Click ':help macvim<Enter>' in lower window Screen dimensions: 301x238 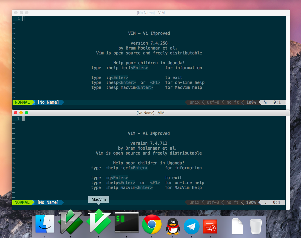(129, 187)
